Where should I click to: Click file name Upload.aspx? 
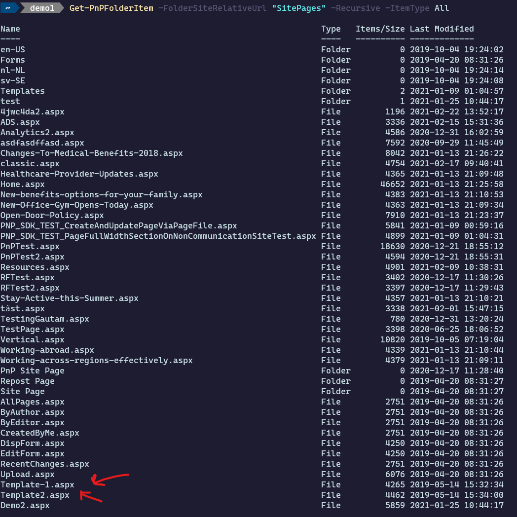(x=27, y=475)
